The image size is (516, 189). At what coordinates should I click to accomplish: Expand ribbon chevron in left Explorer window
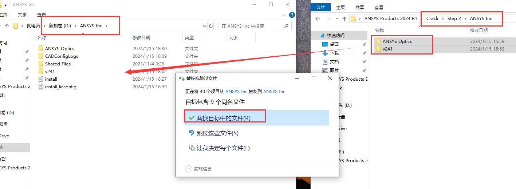pos(284,15)
